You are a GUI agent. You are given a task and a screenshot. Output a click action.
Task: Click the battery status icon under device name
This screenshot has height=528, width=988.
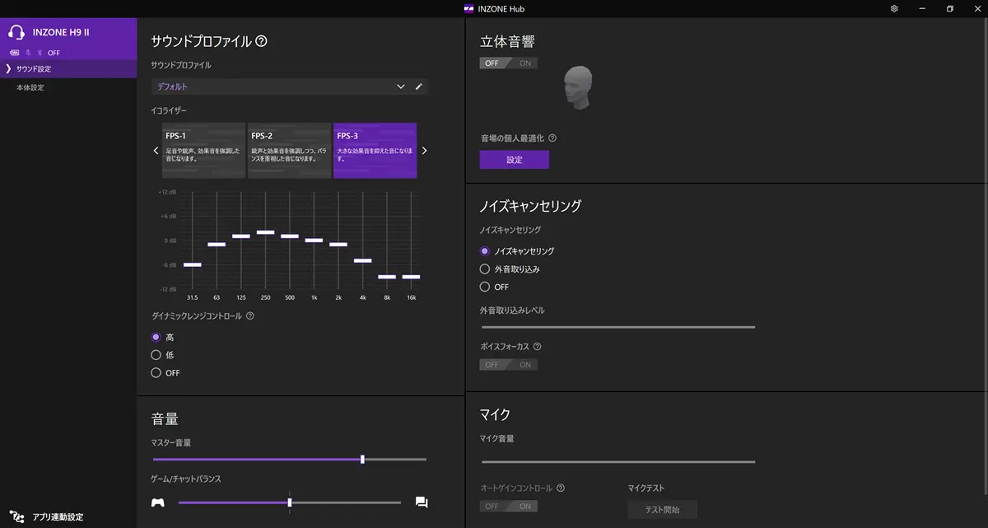pyautogui.click(x=14, y=53)
